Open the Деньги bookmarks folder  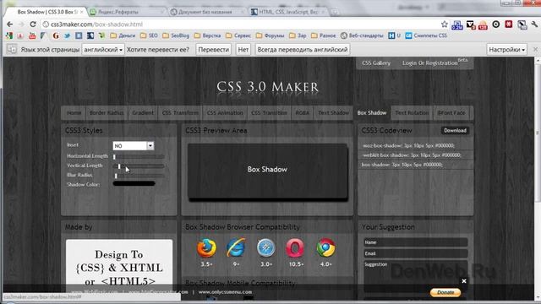(123, 35)
